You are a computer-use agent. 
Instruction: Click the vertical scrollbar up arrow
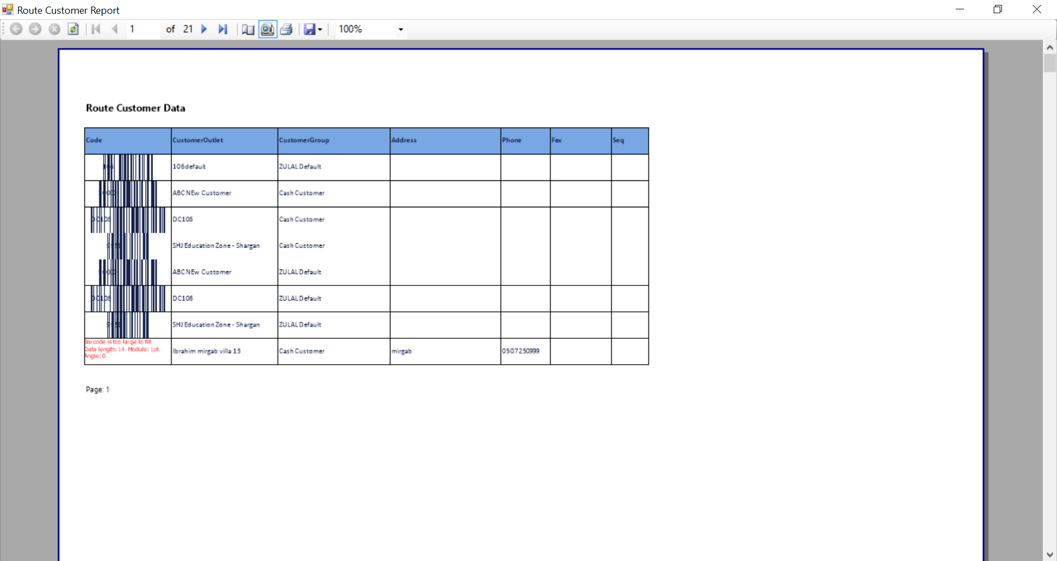pos(1050,48)
